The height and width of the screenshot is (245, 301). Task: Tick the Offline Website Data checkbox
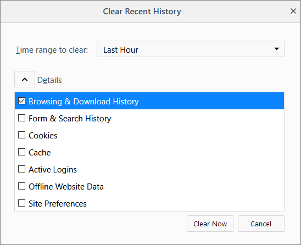point(21,186)
